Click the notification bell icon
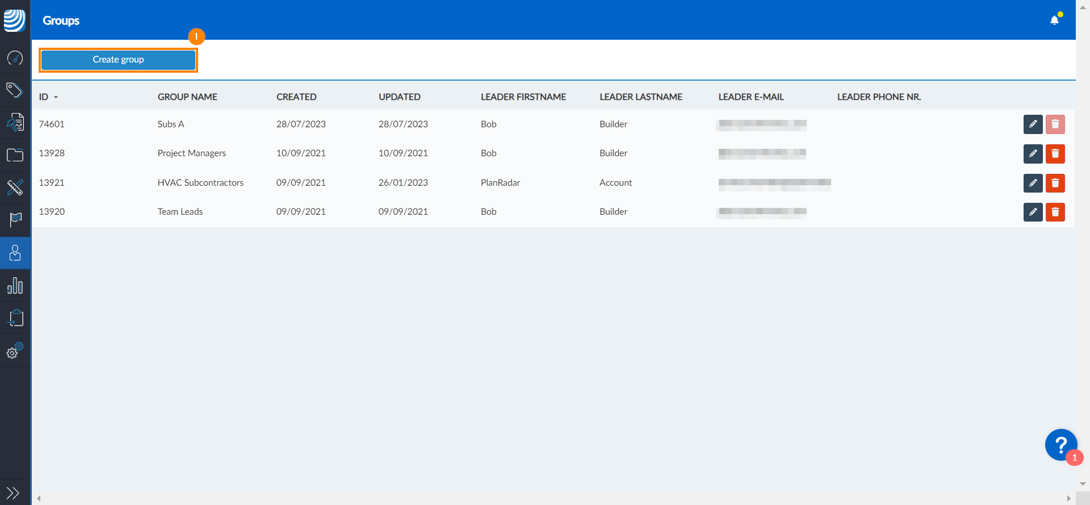This screenshot has width=1090, height=505. [x=1054, y=20]
